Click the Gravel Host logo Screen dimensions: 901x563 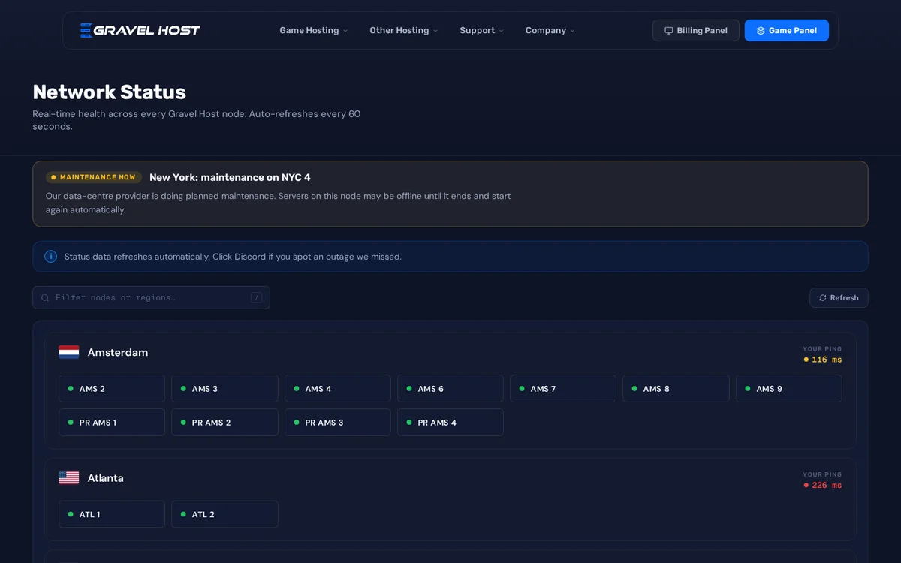point(140,30)
